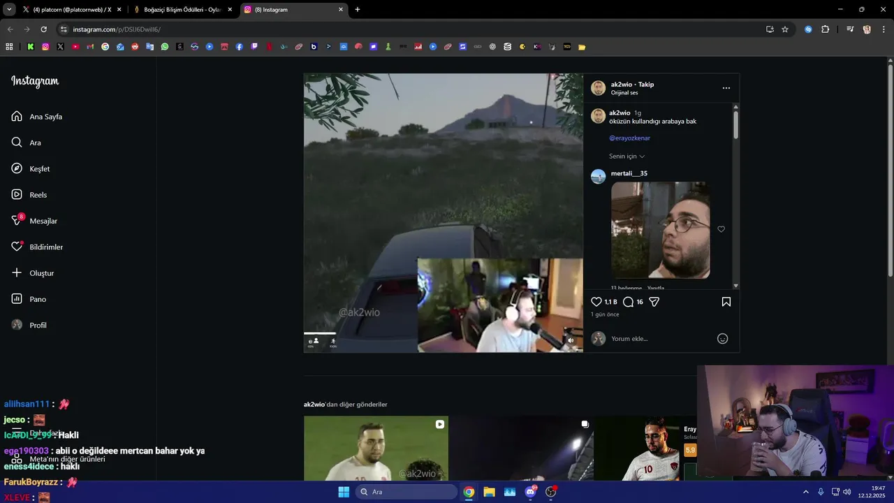Open comments bubble showing 16
The height and width of the screenshot is (503, 894).
click(628, 302)
